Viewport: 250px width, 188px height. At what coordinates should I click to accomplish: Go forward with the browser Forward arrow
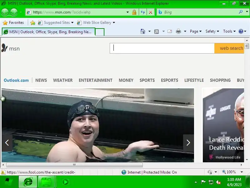14,12
